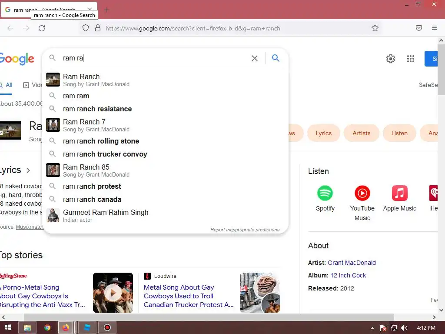Click the horizontal scrollbar left arrow

[x=3, y=317]
